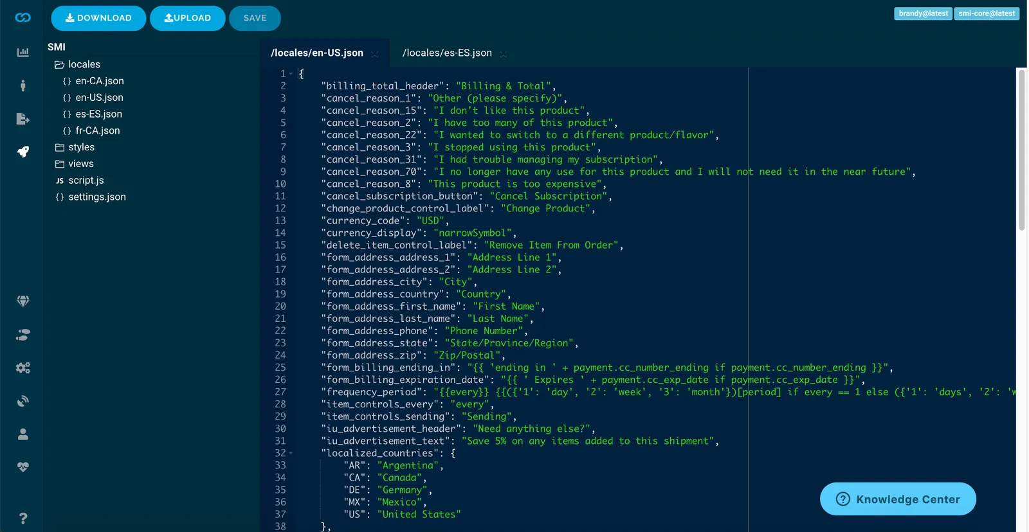Click the Save button
Viewport: 1029px width, 532px height.
pyautogui.click(x=255, y=18)
